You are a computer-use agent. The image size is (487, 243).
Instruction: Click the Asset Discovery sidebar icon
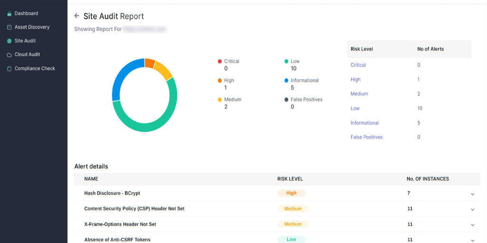coord(9,28)
